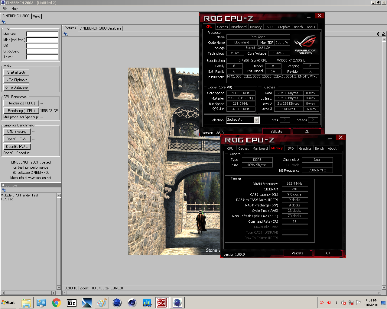Click the OS input field
This screenshot has height=309, width=387.
click(x=42, y=46)
